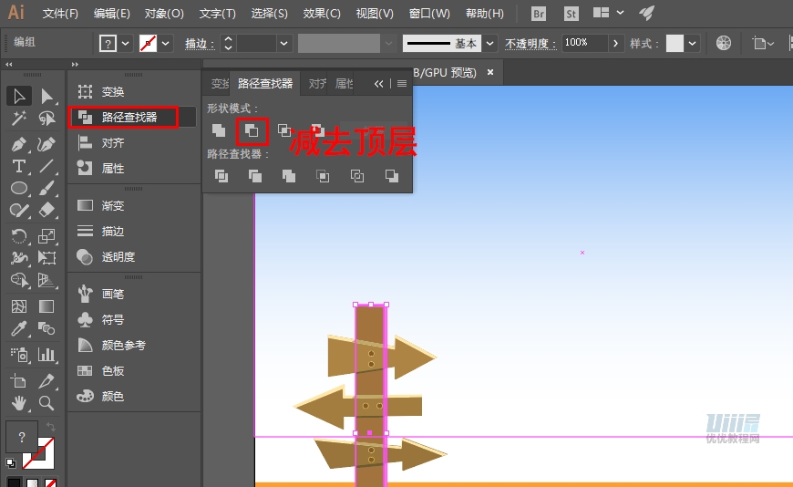
Task: Select the Artboard tool
Action: (19, 380)
